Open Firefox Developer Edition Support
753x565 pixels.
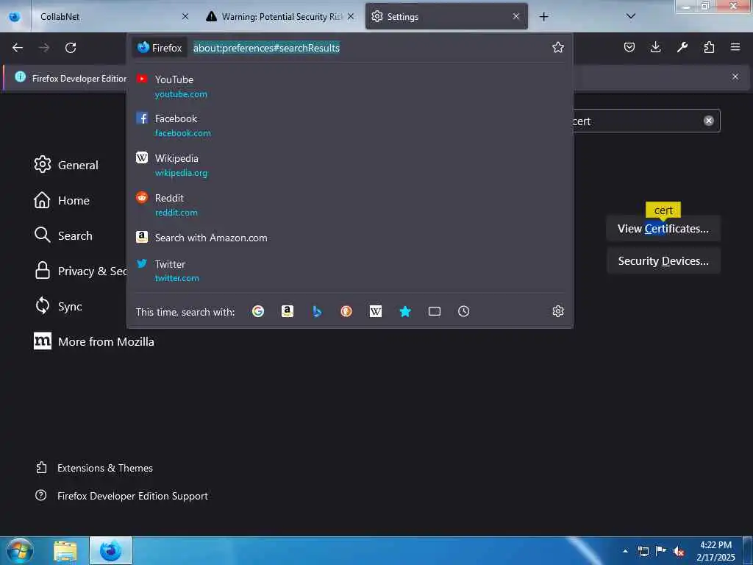coord(122,496)
